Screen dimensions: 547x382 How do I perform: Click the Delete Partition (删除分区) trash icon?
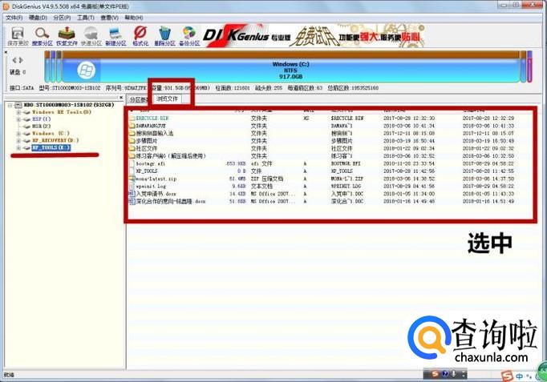164,36
